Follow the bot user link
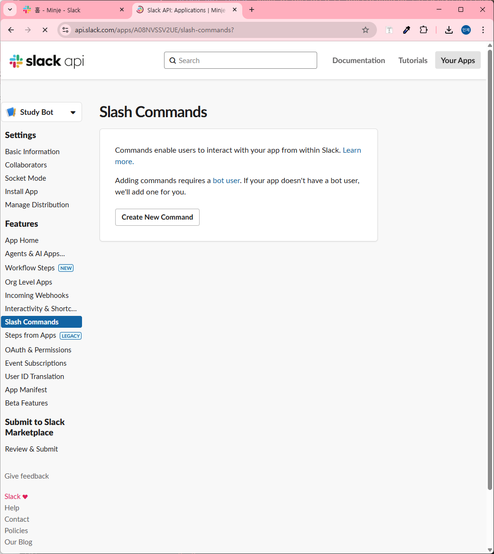 226,181
